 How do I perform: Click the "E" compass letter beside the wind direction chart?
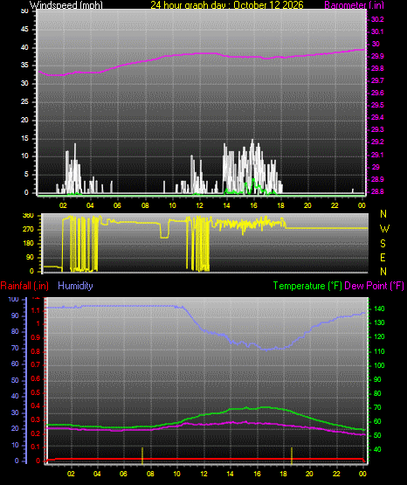pyautogui.click(x=383, y=257)
